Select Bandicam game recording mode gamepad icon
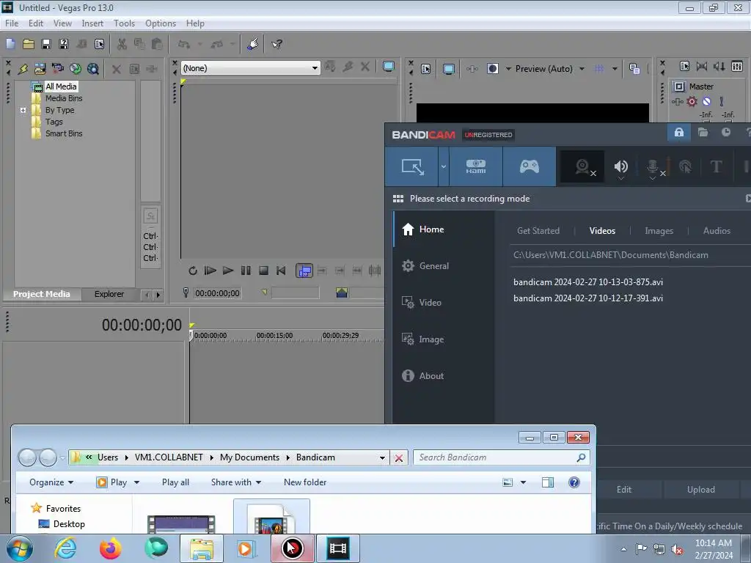The height and width of the screenshot is (563, 751). pos(530,166)
